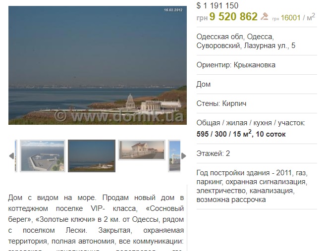Viewport: 325px width, 251px height.
Task: Click the hryvnia price 9 520 862
Action: [x=233, y=16]
